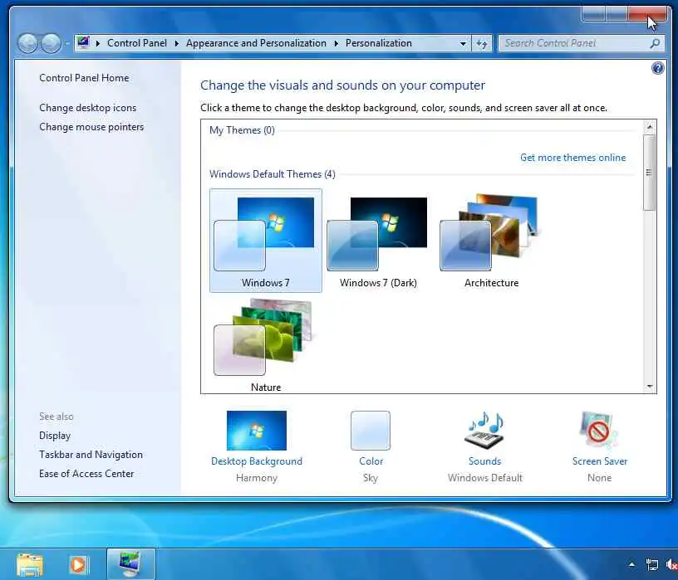Screen dimensions: 678x580
Task: Click the theme list scrollbar thumb
Action: pos(649,173)
